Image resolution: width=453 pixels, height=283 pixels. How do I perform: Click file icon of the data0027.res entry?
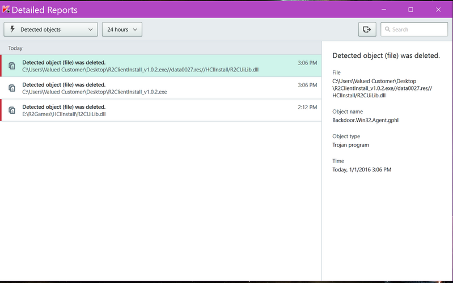(x=12, y=66)
